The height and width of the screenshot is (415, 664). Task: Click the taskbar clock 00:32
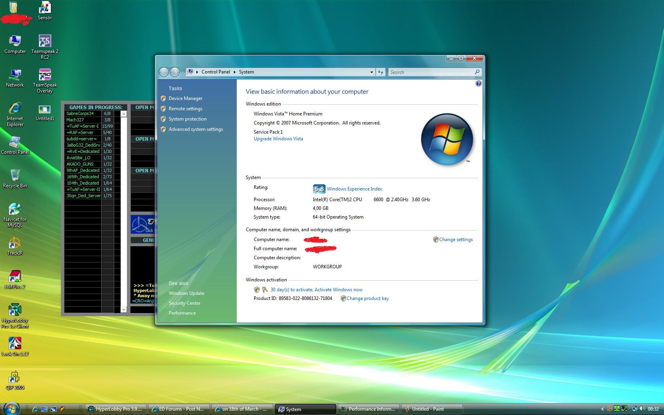pyautogui.click(x=653, y=409)
